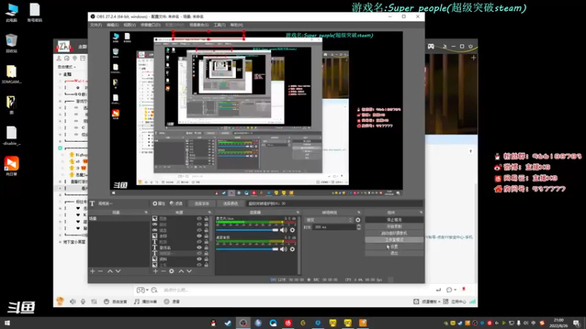
Task: Open source properties gear below sources list
Action: coord(171,271)
